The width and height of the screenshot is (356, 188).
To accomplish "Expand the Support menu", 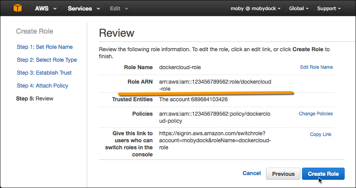I will [x=329, y=9].
